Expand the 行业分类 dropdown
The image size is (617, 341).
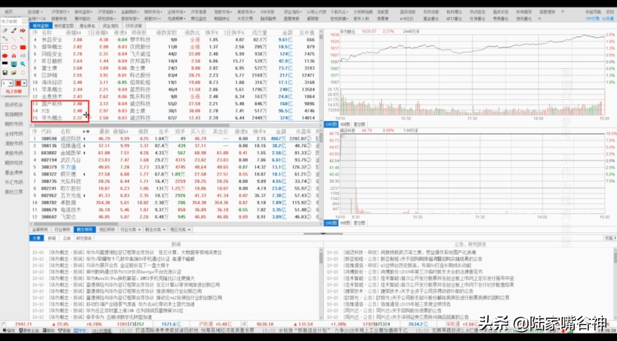tap(131, 229)
